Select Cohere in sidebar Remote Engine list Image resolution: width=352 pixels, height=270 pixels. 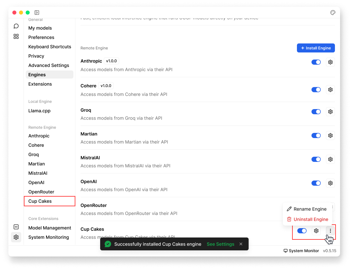[36, 145]
